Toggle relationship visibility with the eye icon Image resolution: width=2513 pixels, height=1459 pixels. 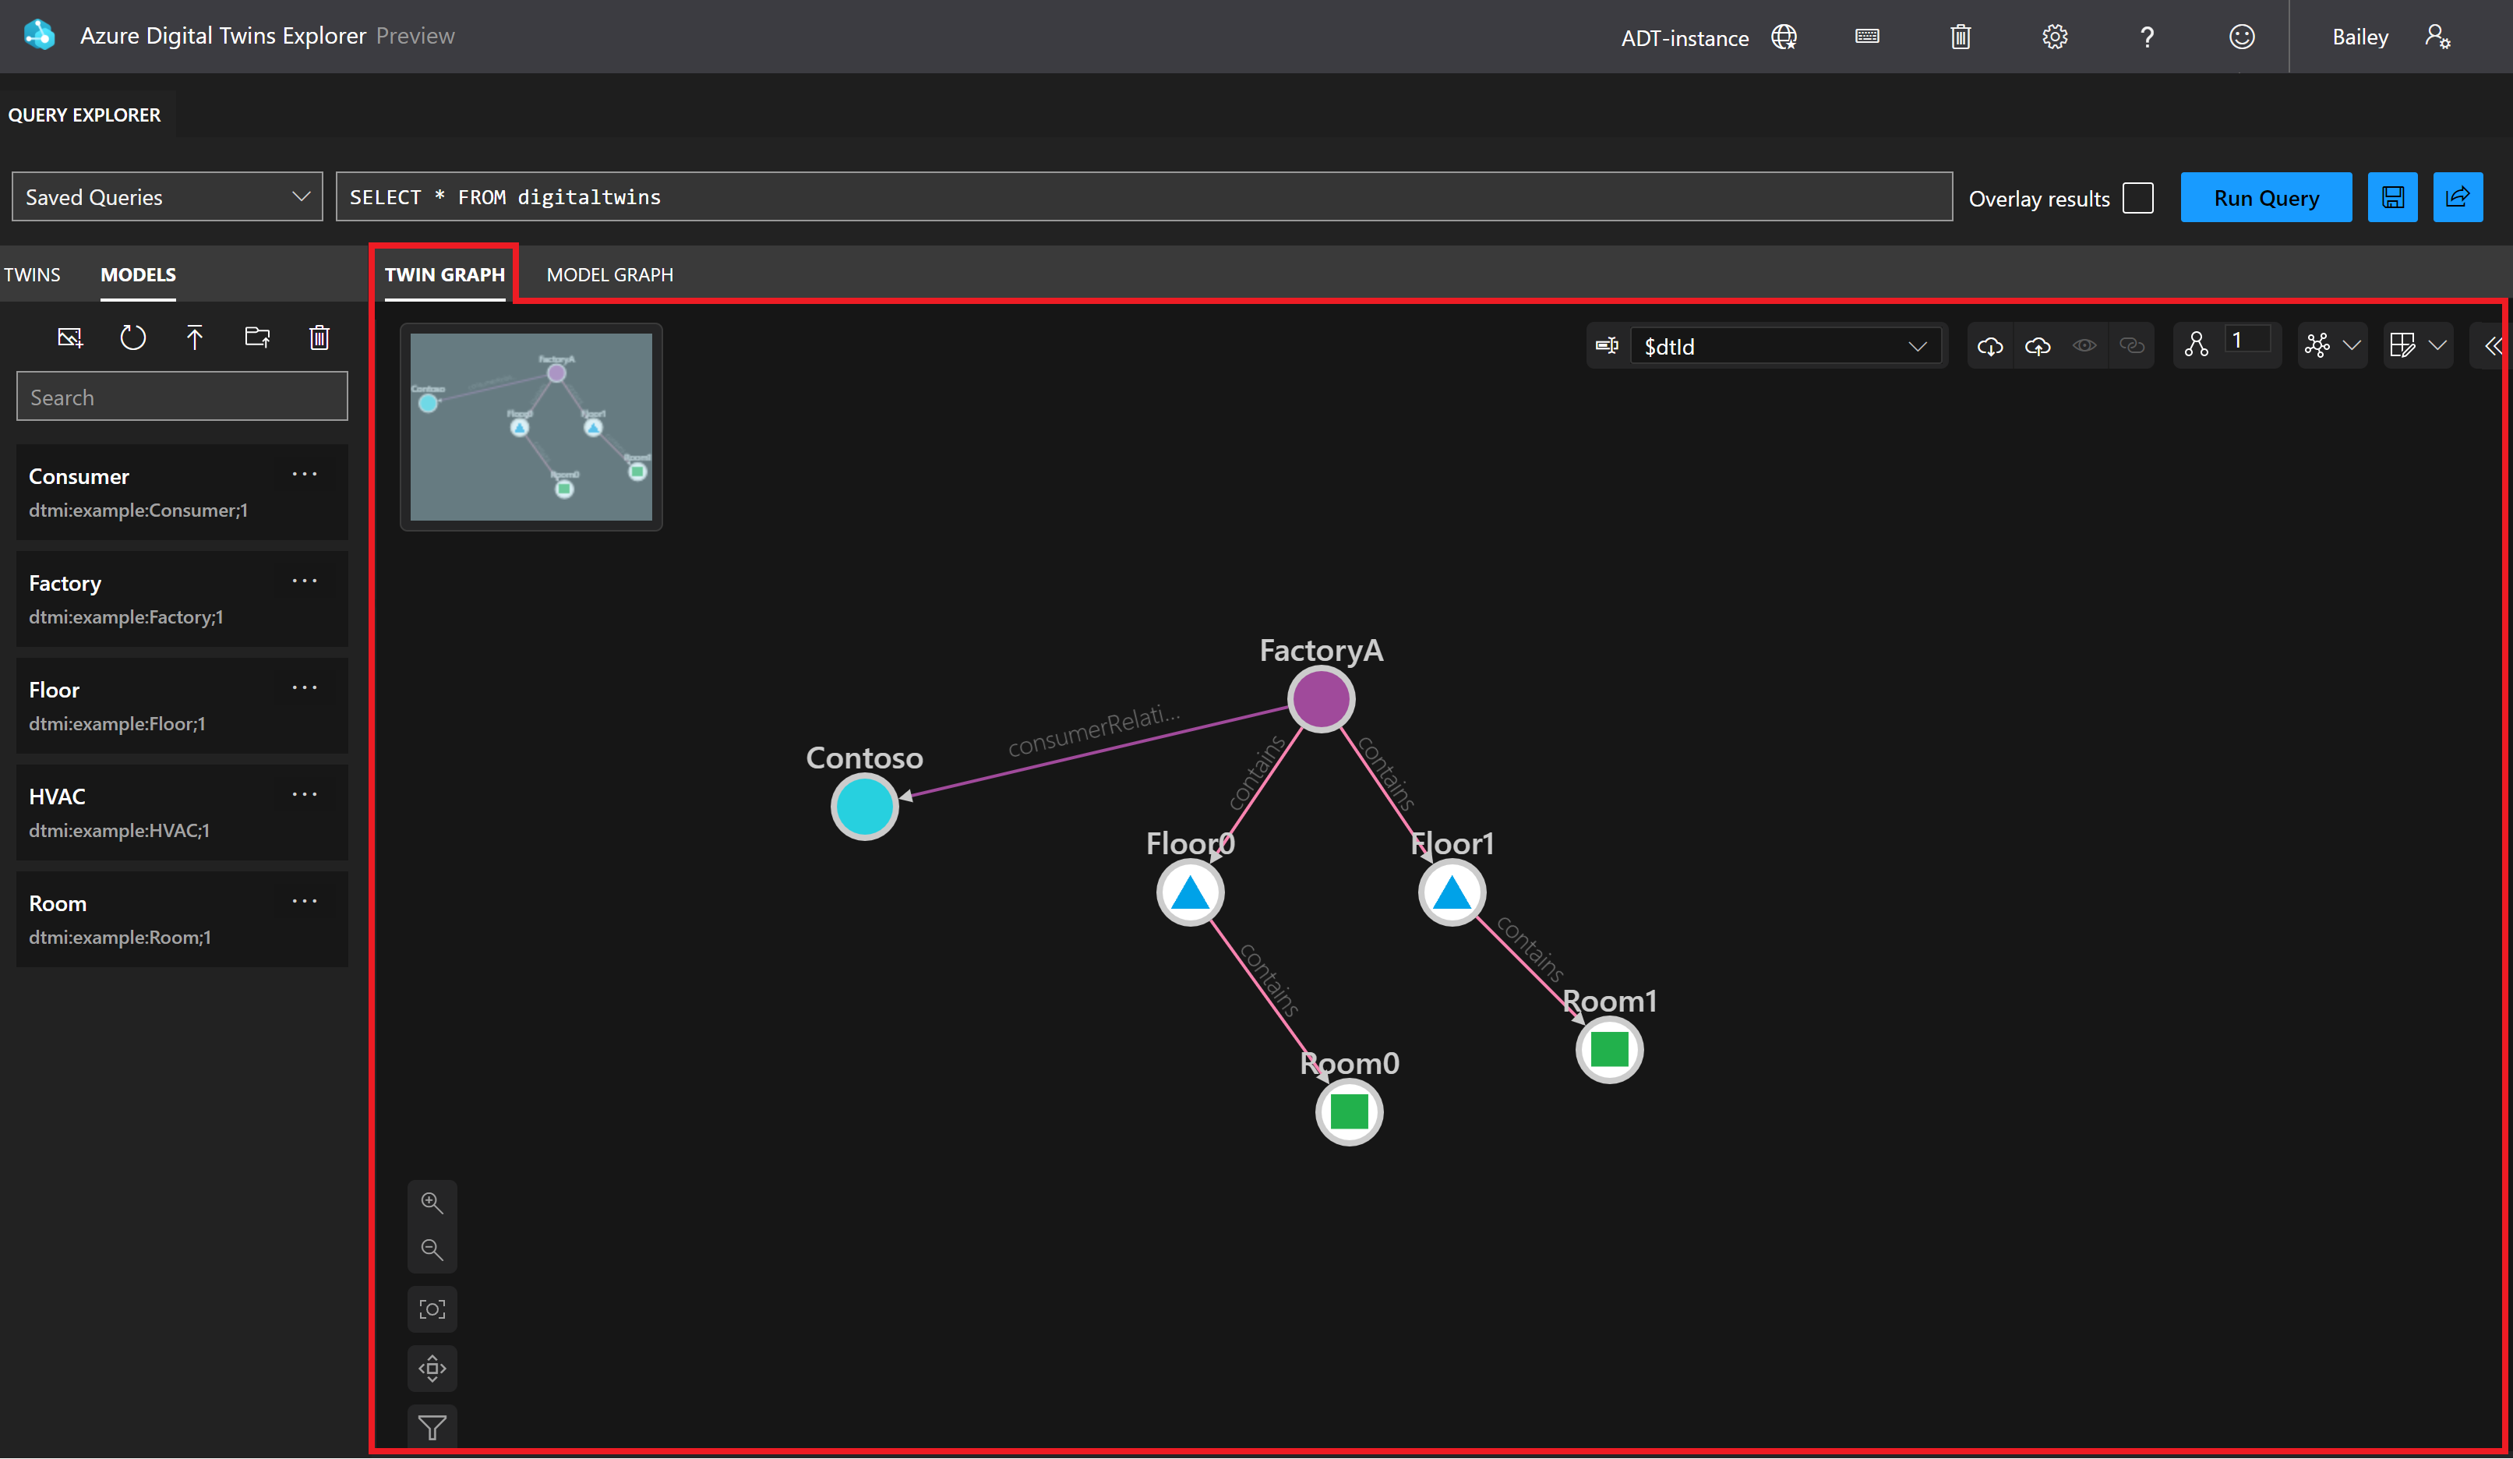click(x=2084, y=345)
